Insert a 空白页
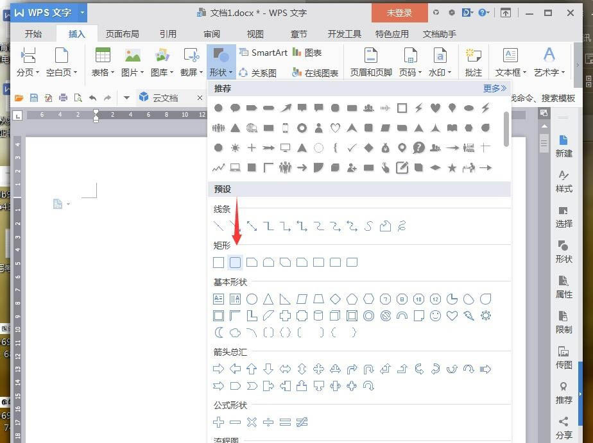 coord(61,62)
